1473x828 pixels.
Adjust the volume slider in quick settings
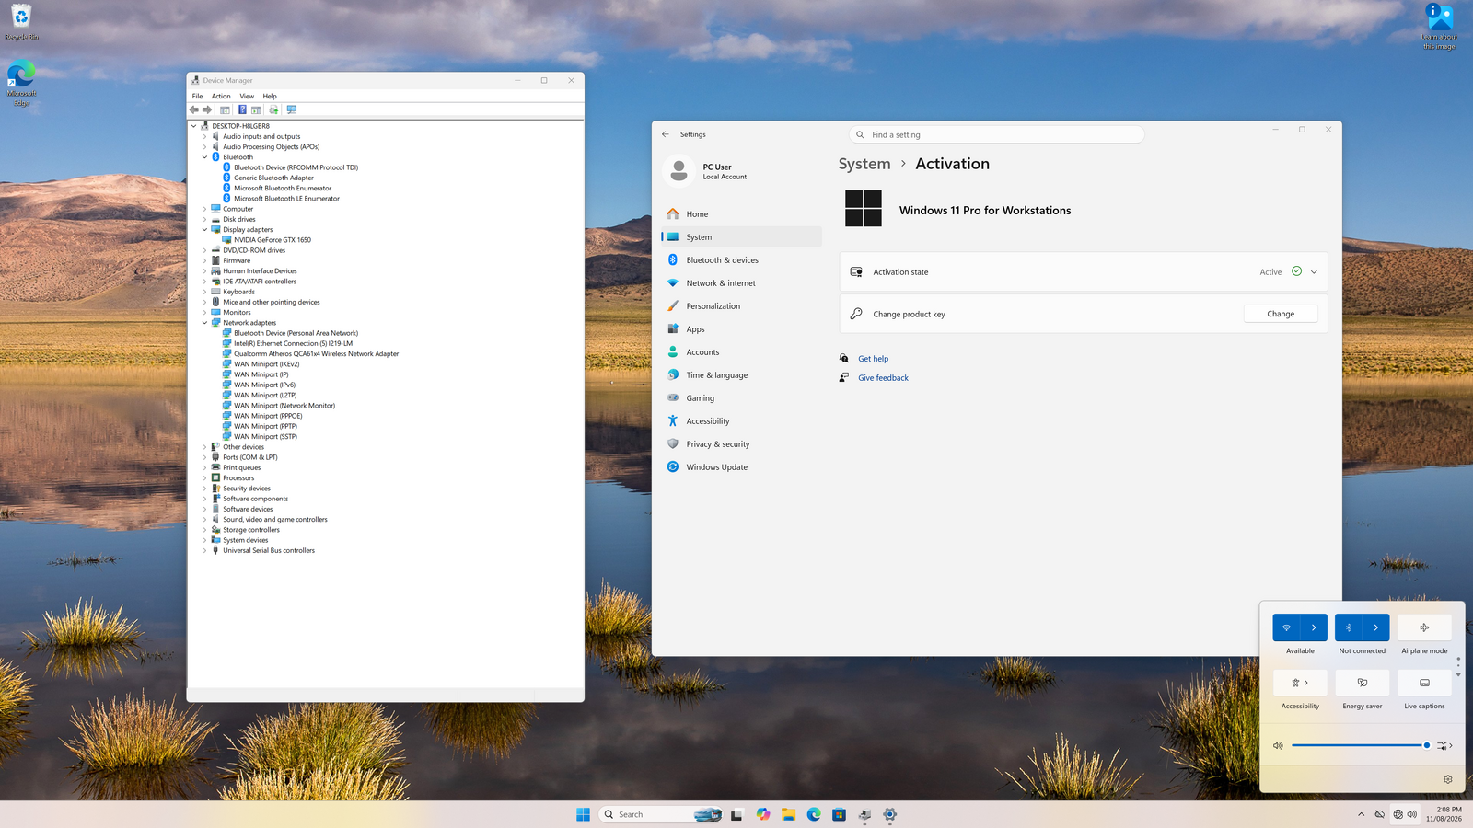click(x=1361, y=745)
